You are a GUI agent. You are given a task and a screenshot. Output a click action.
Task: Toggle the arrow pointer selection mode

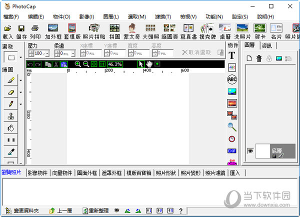click(x=141, y=64)
